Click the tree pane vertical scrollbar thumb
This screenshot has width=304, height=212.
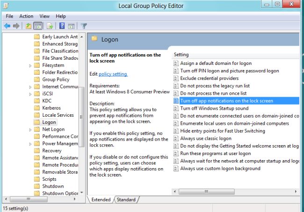pos(81,117)
